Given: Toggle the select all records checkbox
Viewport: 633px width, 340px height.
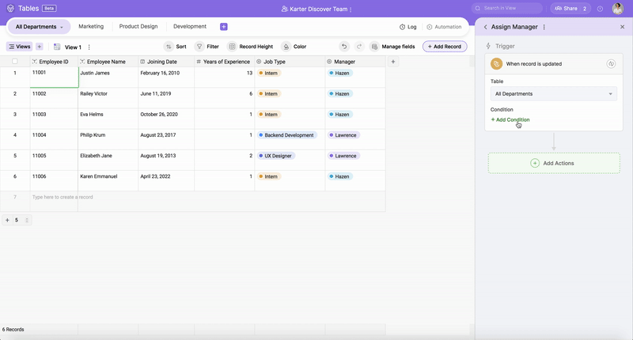Looking at the screenshot, I should coord(15,62).
